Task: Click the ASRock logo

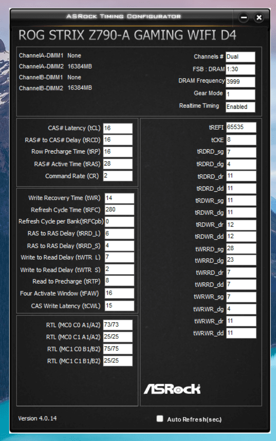Action: [172, 389]
